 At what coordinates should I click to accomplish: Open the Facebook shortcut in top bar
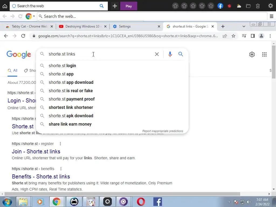pyautogui.click(x=220, y=6)
